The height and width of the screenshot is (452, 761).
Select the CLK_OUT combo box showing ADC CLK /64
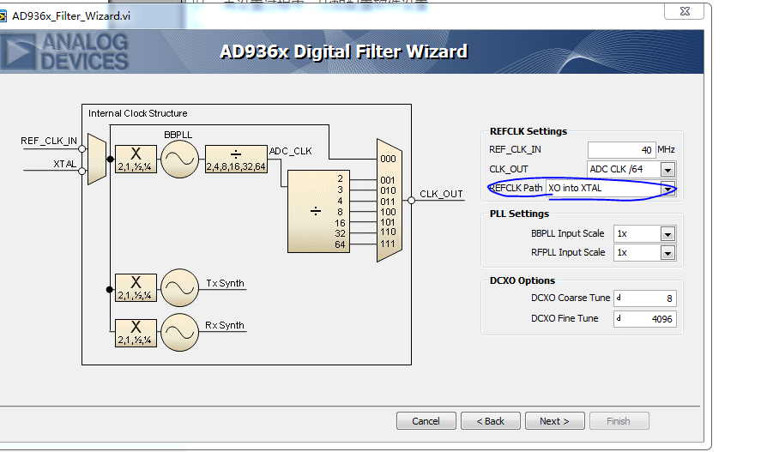click(631, 169)
